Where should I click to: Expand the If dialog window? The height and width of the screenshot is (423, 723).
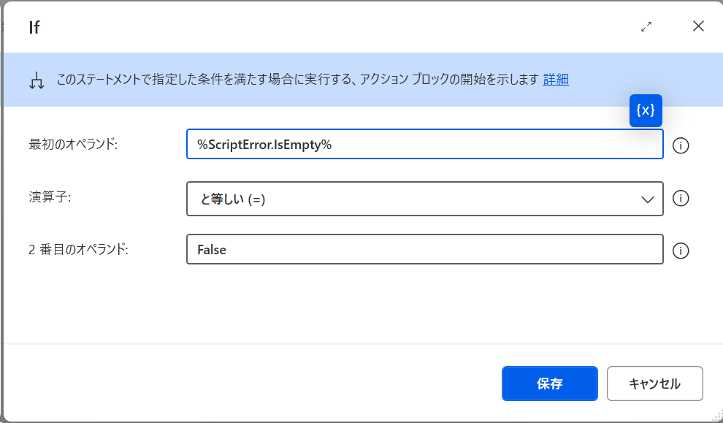[646, 26]
